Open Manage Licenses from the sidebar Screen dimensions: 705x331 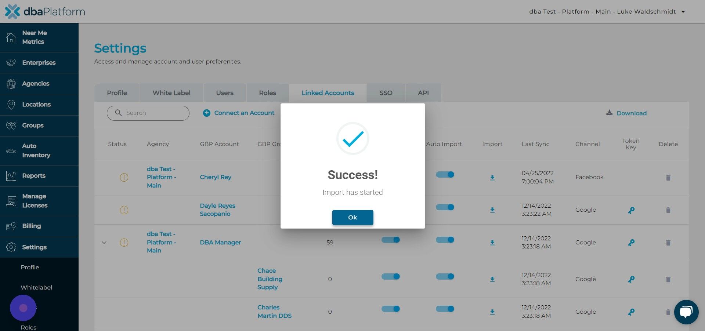[x=35, y=201]
